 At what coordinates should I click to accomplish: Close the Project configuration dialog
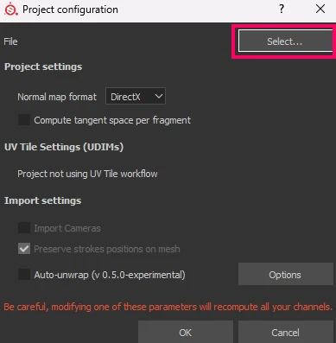(x=320, y=9)
